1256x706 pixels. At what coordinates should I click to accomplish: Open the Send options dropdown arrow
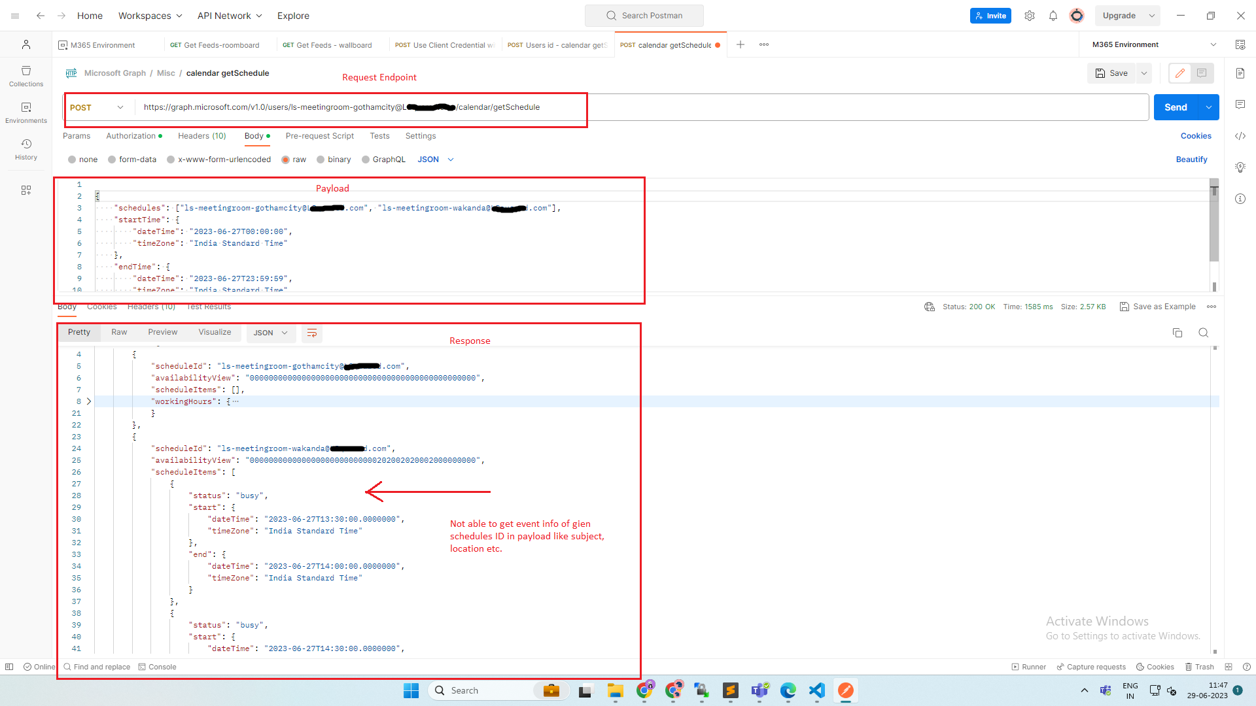click(1209, 107)
